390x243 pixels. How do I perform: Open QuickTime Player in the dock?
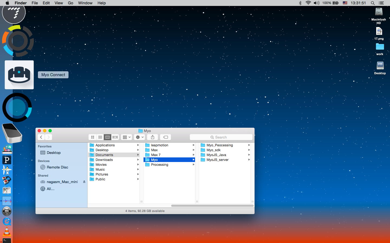(x=7, y=221)
